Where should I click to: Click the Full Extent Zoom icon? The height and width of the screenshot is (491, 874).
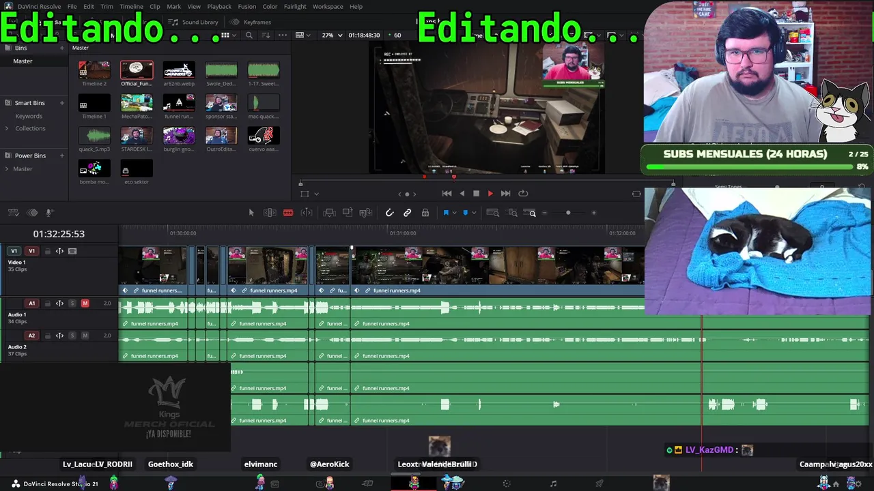point(492,213)
